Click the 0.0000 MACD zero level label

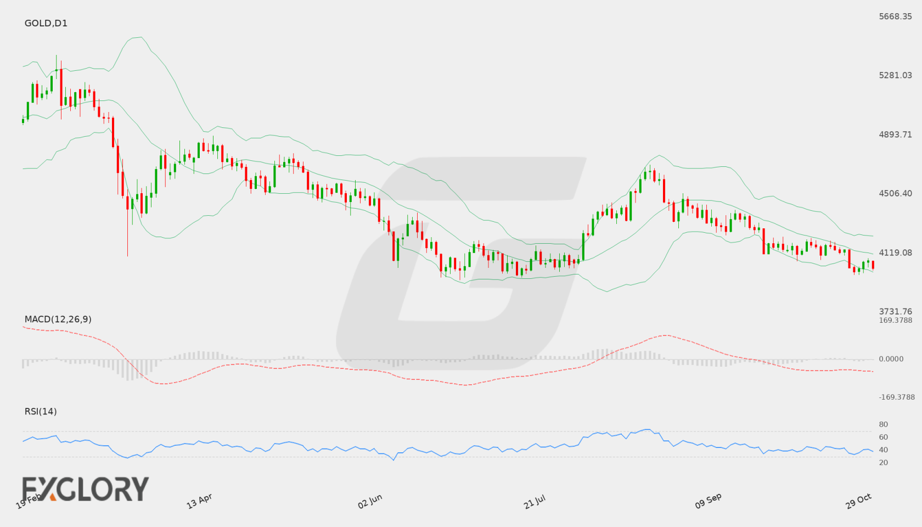[x=891, y=358]
